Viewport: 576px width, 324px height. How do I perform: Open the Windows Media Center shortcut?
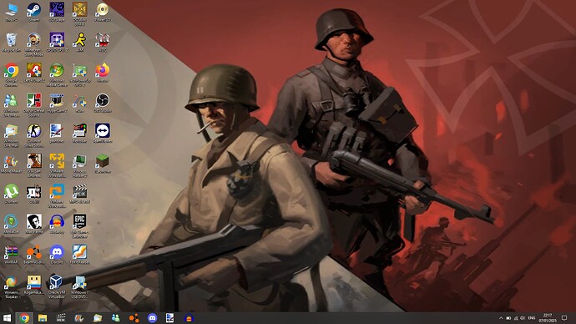pos(57,74)
